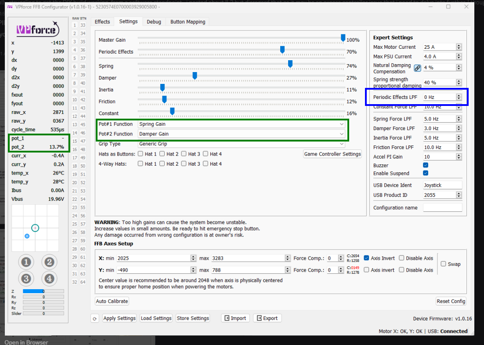
Task: Open Pot#1 Function dropdown
Action: tap(242, 124)
